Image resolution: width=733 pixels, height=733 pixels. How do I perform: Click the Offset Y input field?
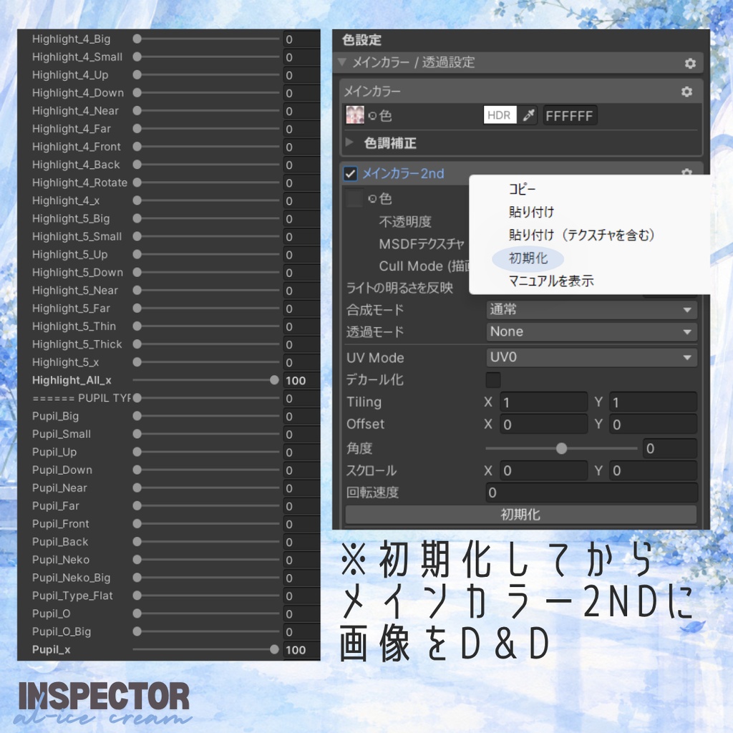(x=653, y=424)
